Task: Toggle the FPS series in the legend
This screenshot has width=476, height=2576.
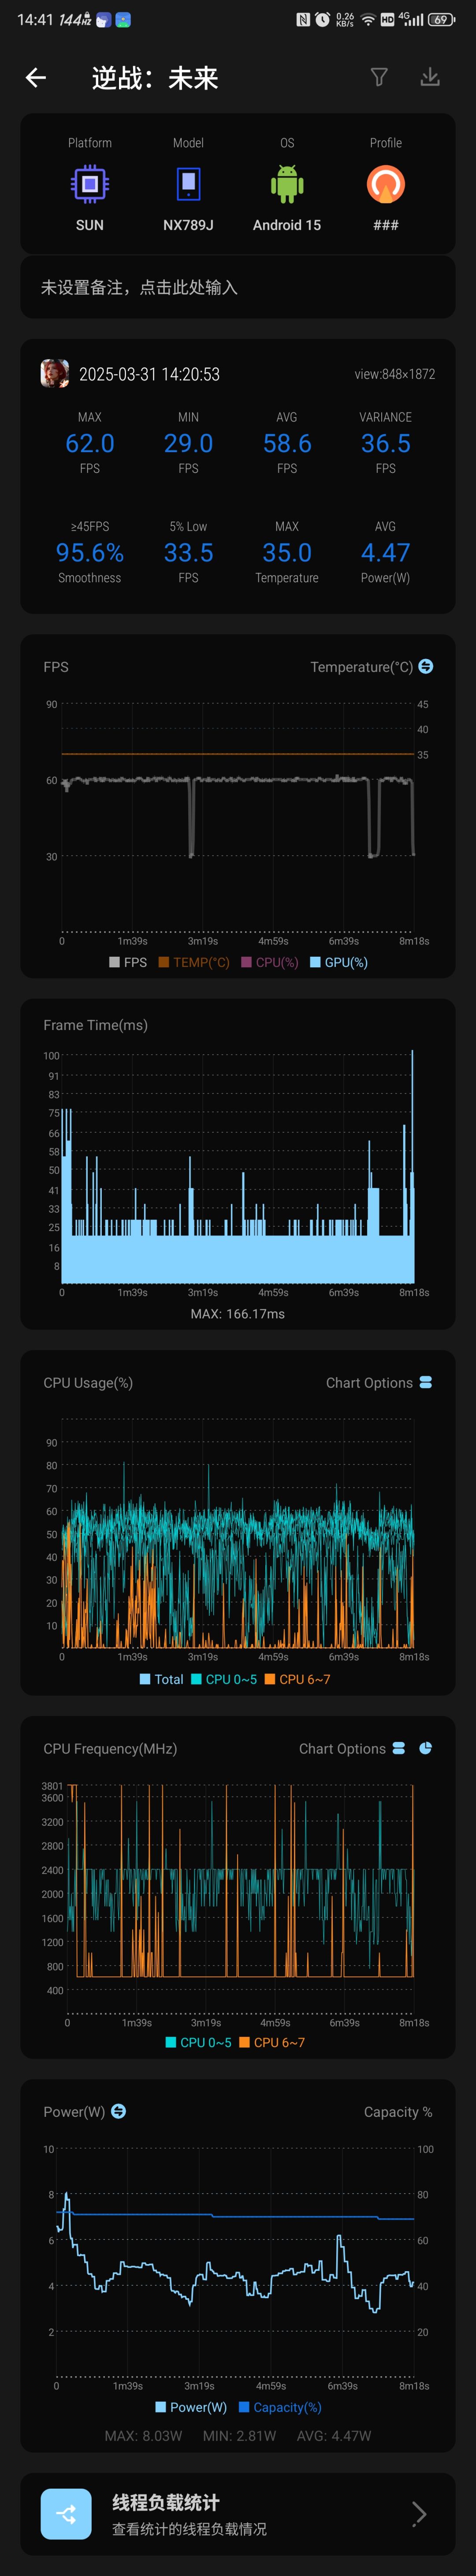Action: pos(128,962)
